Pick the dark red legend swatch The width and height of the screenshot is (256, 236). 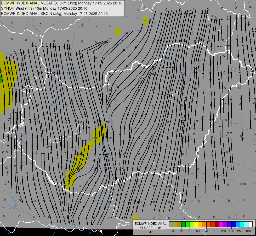(217, 224)
